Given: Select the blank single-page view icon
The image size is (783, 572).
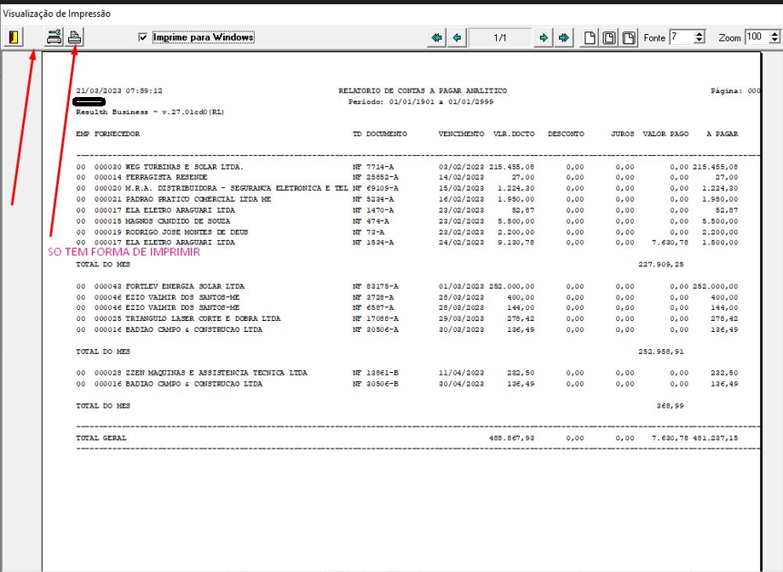Looking at the screenshot, I should coord(590,37).
